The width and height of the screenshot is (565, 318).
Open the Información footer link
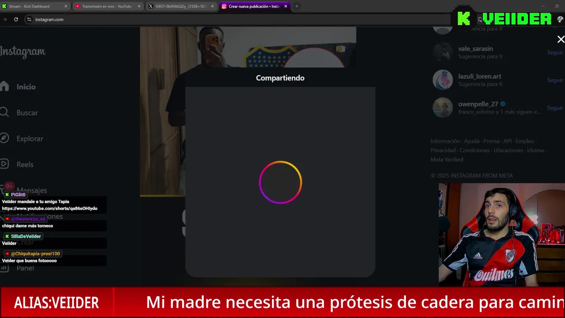[445, 141]
